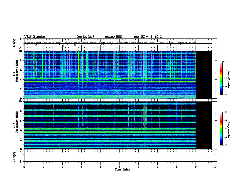
Task: Click inside the ch.2 spectrogram image
Action: (110, 125)
